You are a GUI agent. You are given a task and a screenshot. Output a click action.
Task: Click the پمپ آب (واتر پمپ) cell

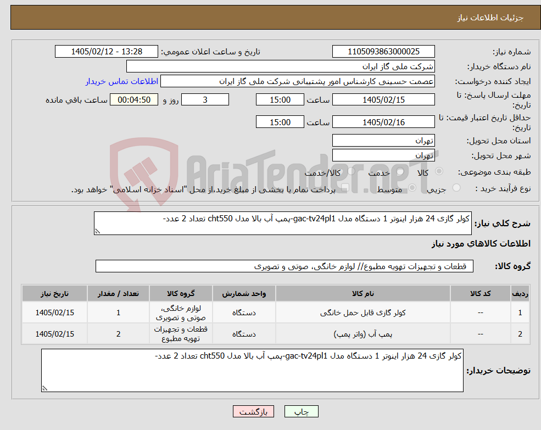[363, 334]
